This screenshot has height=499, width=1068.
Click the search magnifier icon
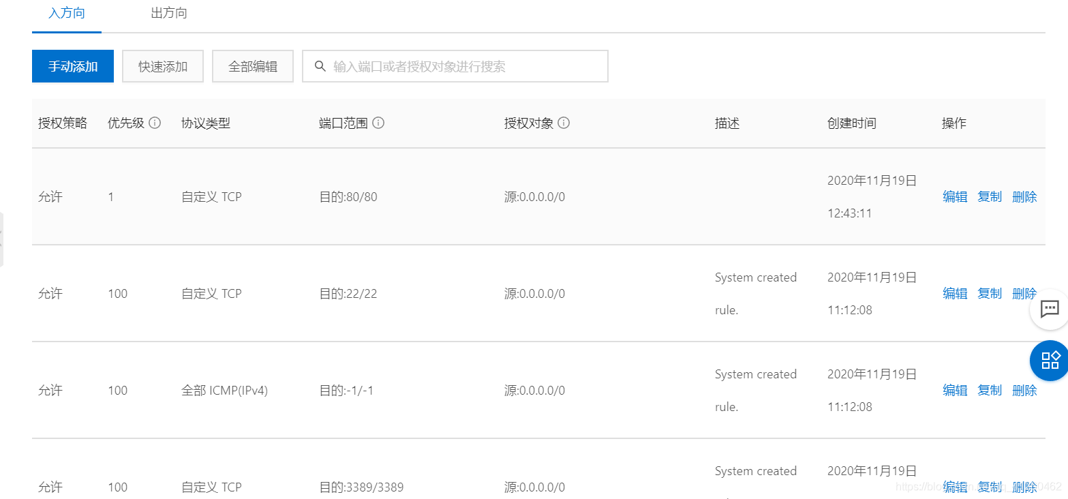click(320, 66)
